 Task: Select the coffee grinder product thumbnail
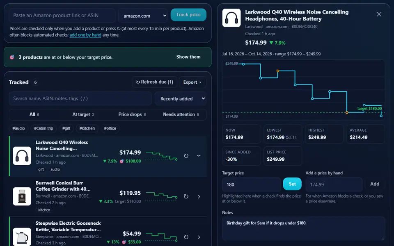22,196
